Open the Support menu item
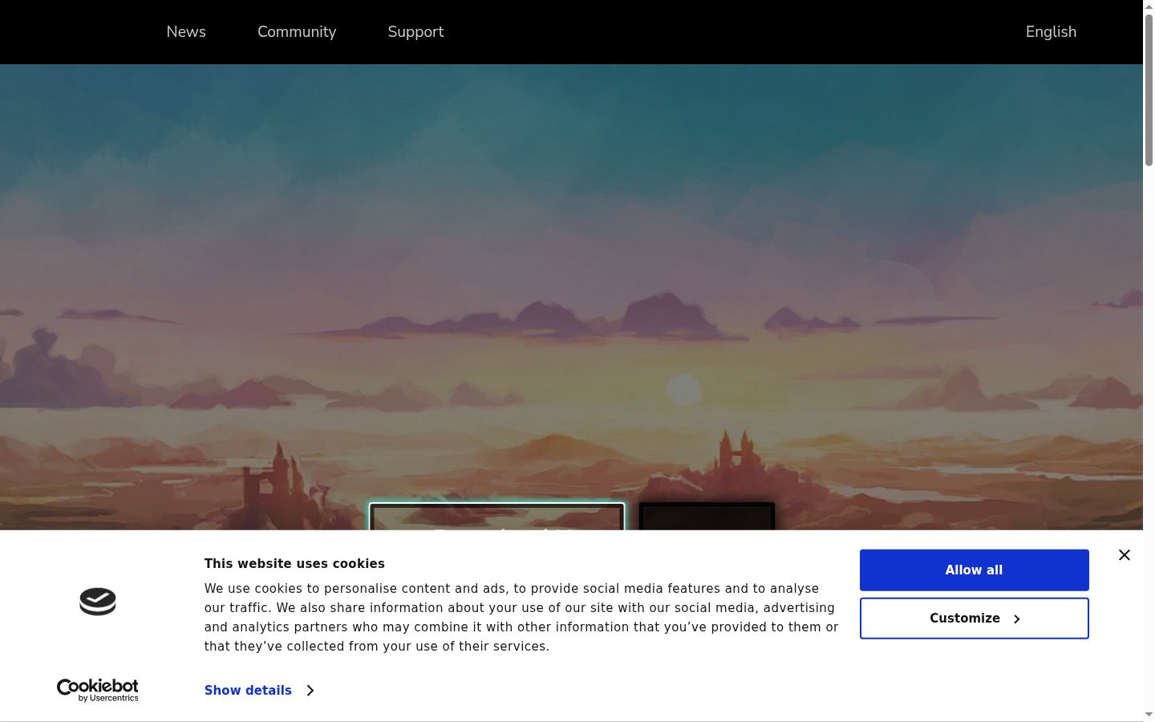 (415, 32)
